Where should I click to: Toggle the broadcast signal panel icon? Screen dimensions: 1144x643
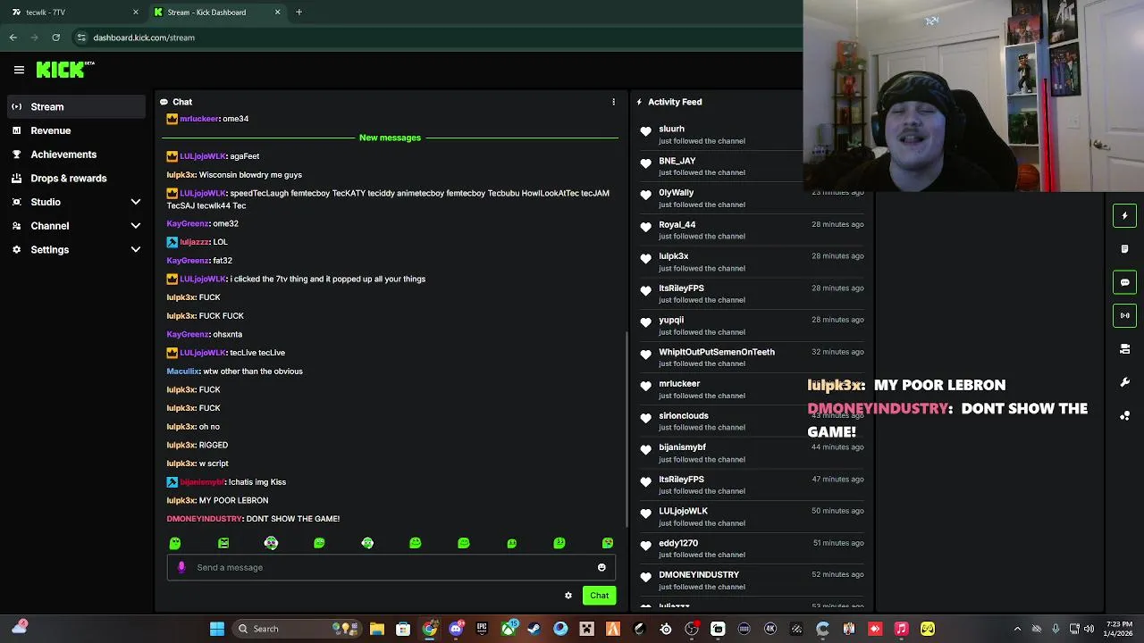click(1124, 315)
